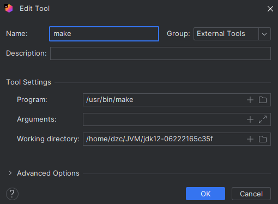This screenshot has height=204, width=278.
Task: Open the Group dropdown arrow
Action: 264,34
